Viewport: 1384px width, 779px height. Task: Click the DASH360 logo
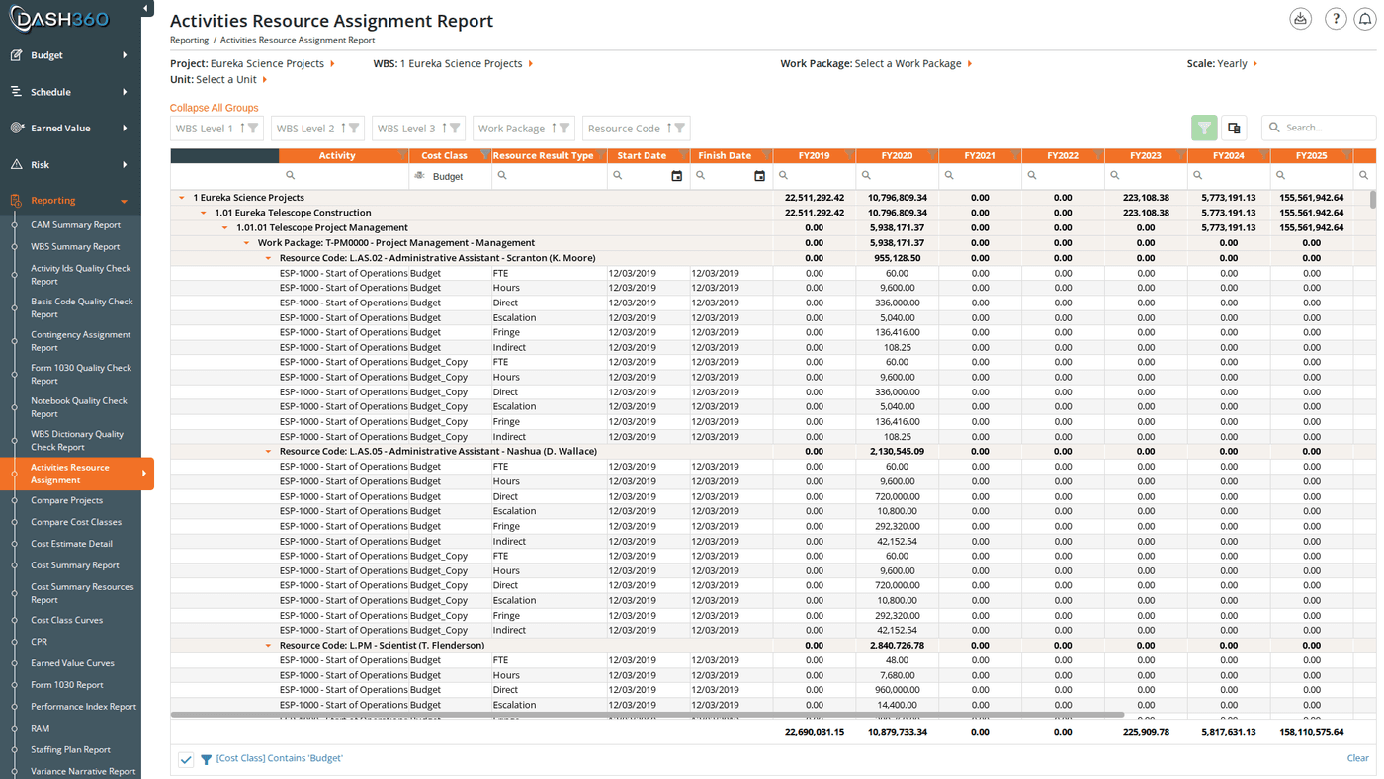[x=59, y=18]
